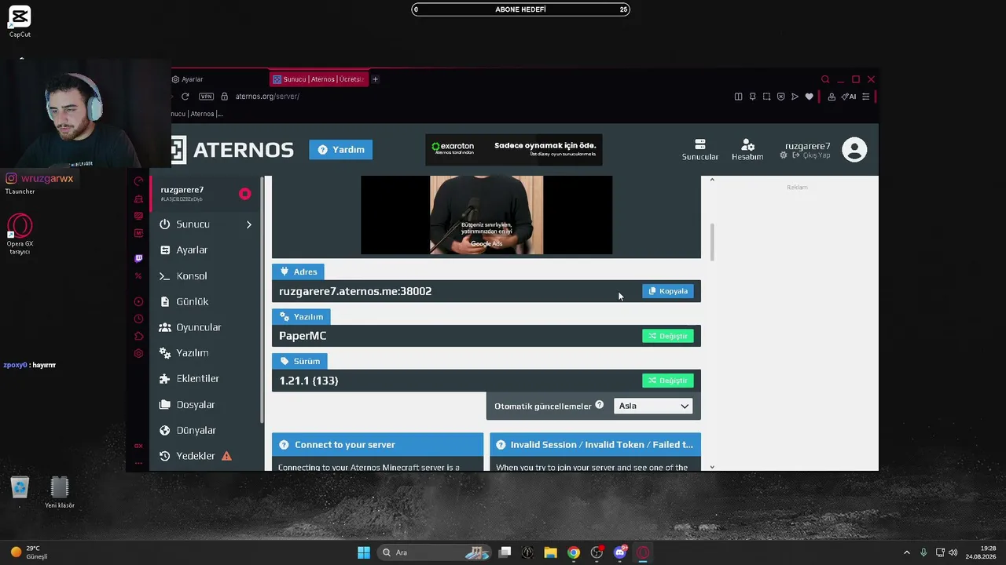Open Sunucular servers list
1006x565 pixels.
pyautogui.click(x=700, y=149)
